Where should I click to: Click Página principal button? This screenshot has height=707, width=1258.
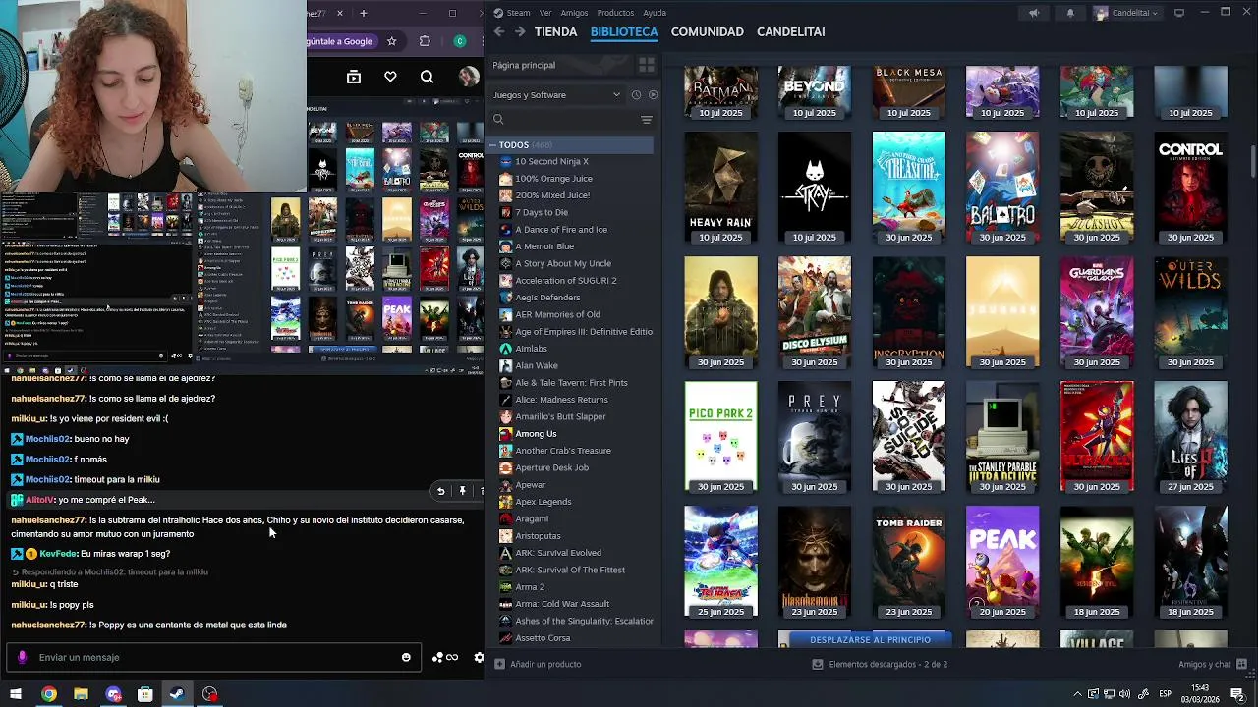click(x=558, y=65)
